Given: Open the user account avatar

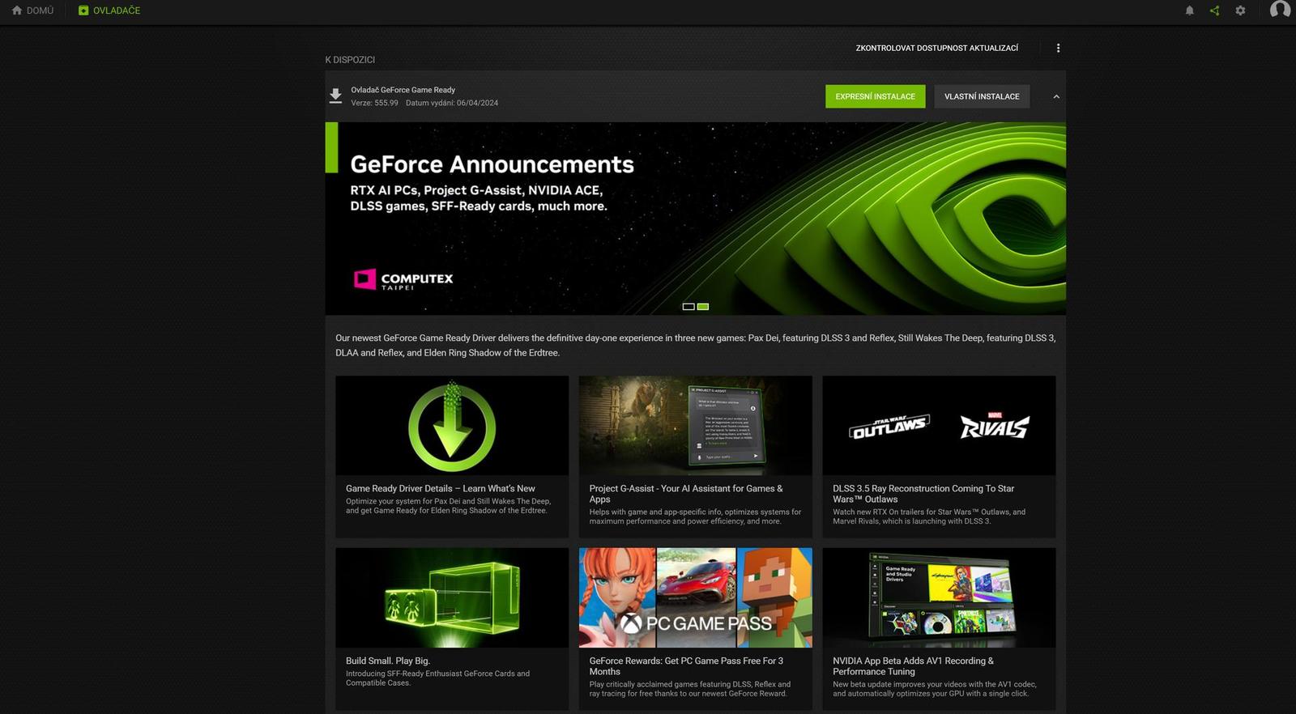Looking at the screenshot, I should click(1280, 10).
